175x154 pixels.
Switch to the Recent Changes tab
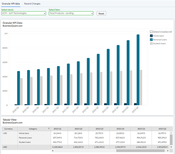32,4
